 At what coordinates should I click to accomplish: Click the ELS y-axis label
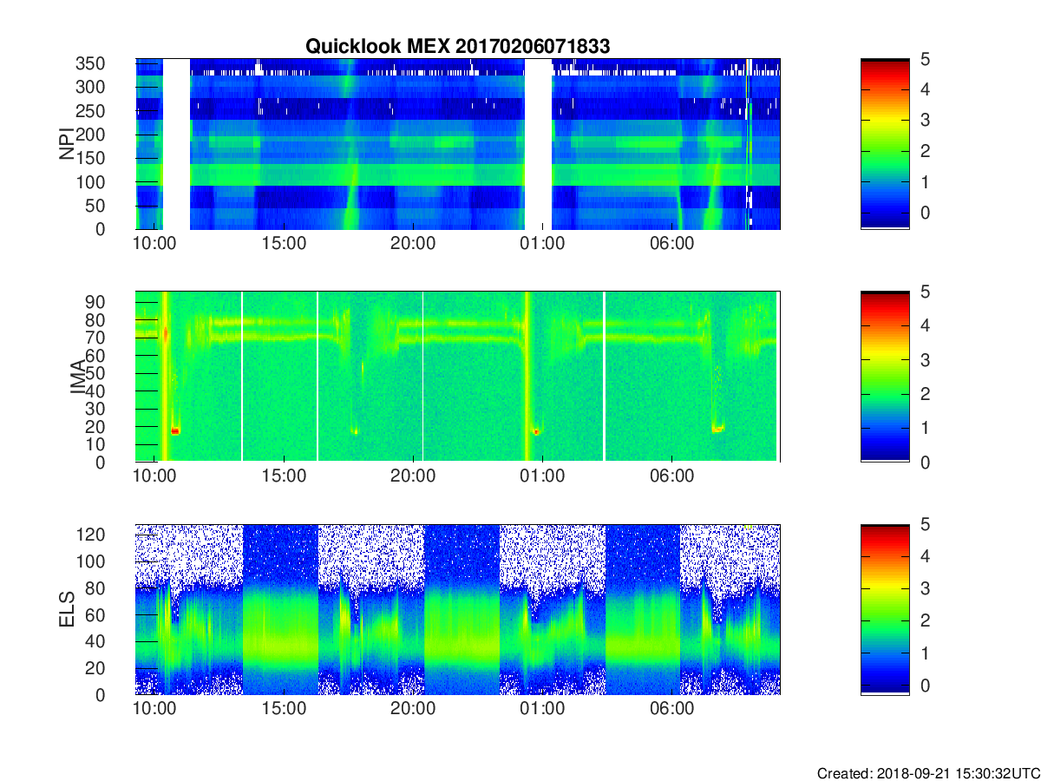66,609
